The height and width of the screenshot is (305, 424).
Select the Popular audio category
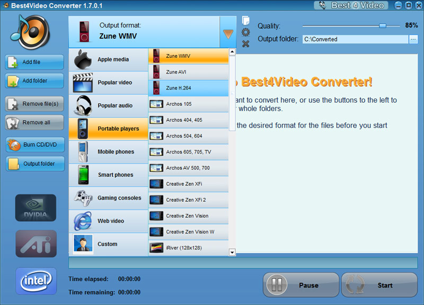(x=109, y=105)
